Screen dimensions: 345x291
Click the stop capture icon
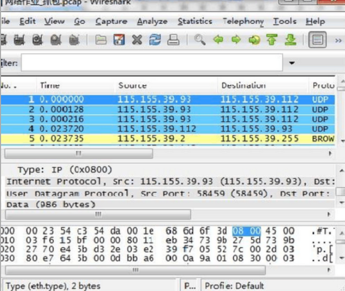point(56,40)
